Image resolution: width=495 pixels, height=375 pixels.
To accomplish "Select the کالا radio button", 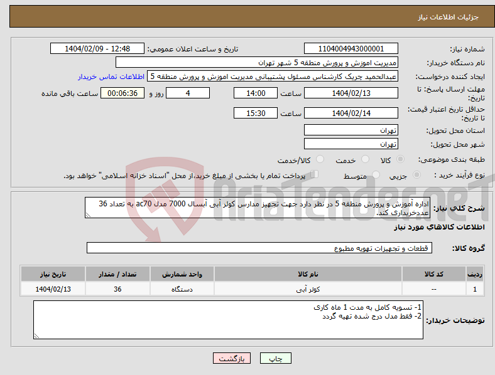I will coord(400,159).
